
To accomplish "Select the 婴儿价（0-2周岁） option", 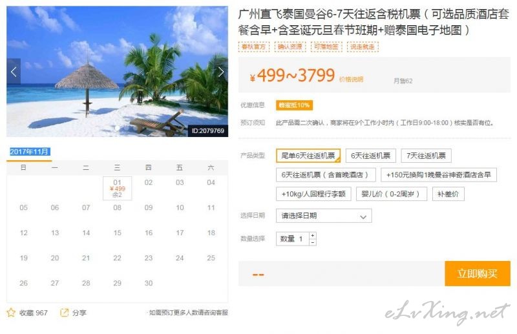I will pyautogui.click(x=392, y=194).
